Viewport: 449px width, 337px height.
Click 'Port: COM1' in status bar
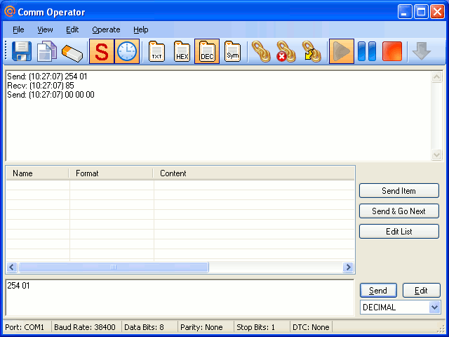click(x=25, y=327)
